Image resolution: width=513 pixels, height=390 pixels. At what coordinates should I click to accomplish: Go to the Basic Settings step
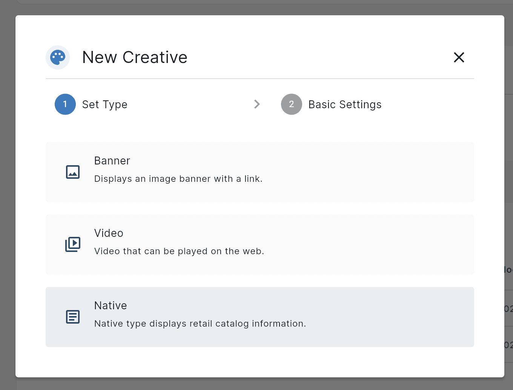pos(345,104)
